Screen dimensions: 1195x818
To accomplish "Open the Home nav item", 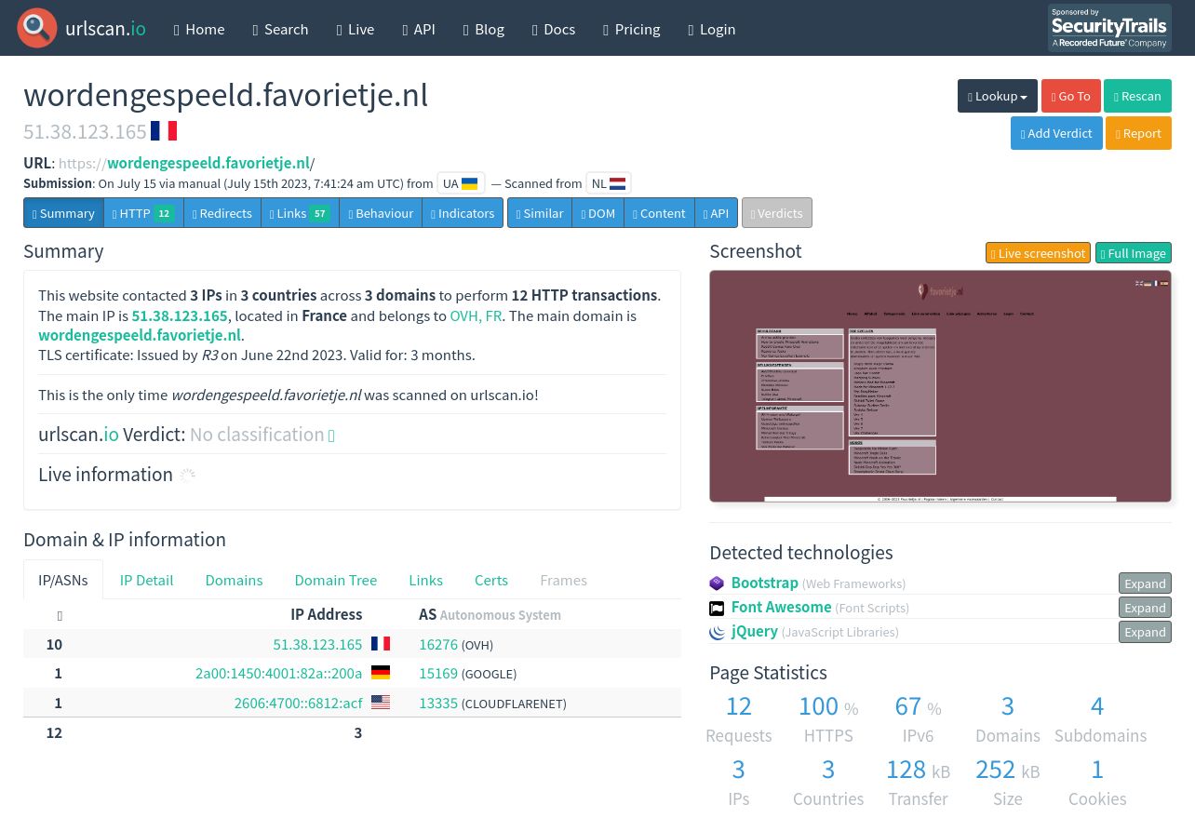I will pos(199,29).
